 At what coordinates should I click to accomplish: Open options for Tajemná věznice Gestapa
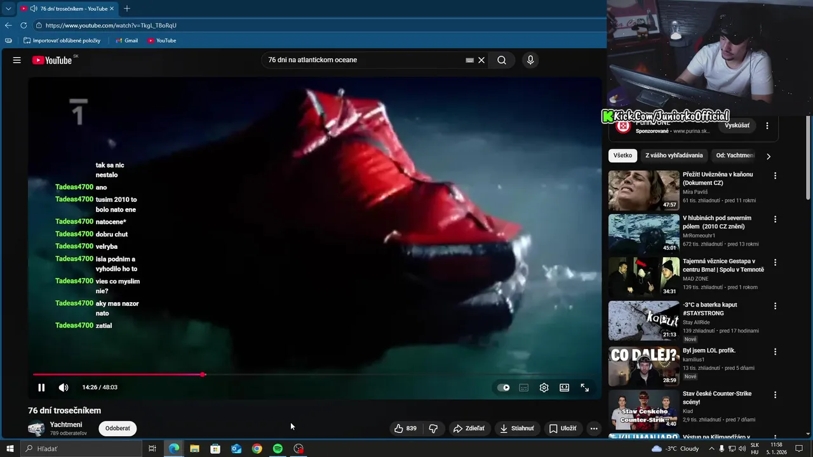775,262
